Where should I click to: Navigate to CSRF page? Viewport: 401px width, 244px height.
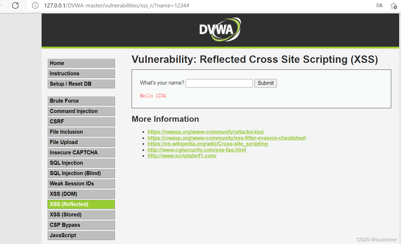tap(81, 121)
